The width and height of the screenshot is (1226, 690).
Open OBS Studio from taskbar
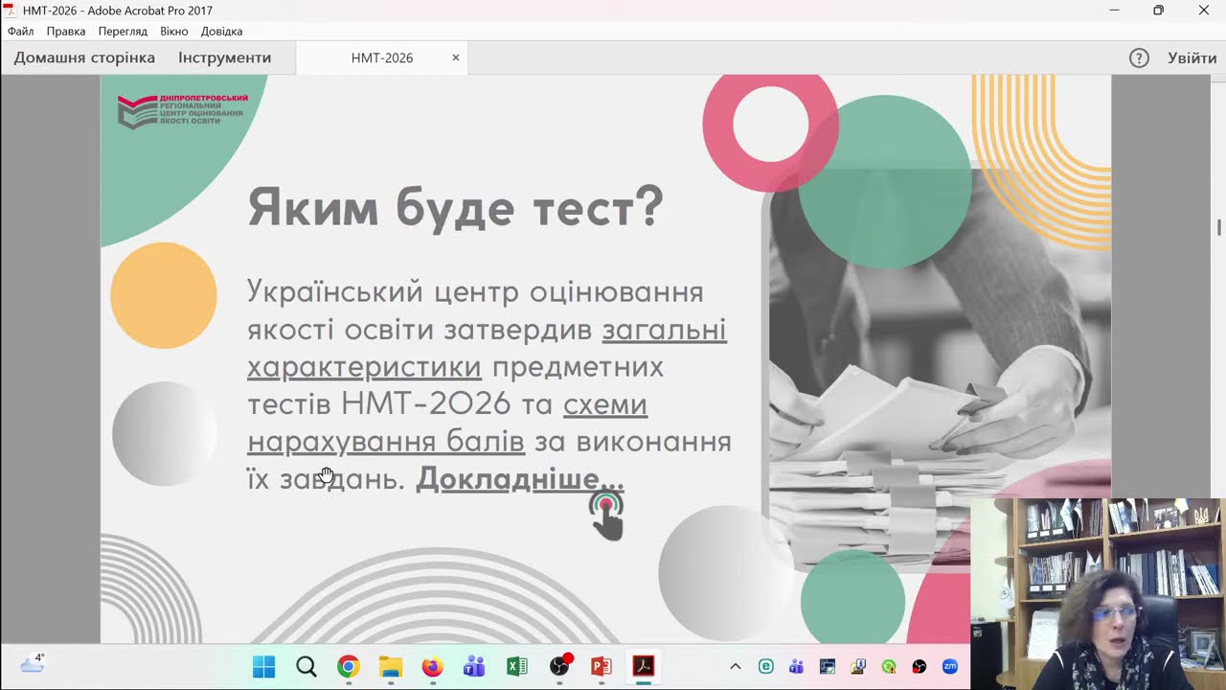pyautogui.click(x=559, y=666)
